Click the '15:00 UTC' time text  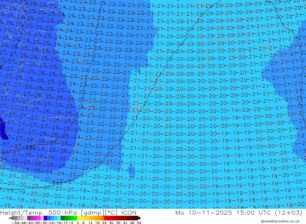click(254, 213)
